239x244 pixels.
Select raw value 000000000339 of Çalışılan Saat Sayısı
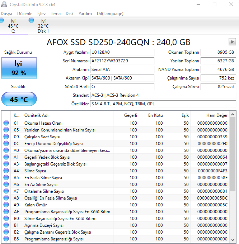click(x=212, y=137)
